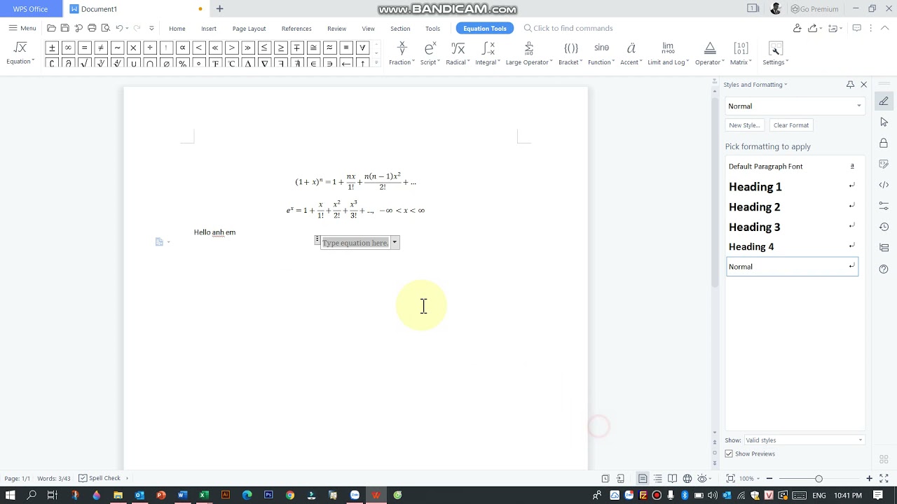Screen dimensions: 897x504
Task: Insert the not-equal symbol
Action: tap(101, 48)
